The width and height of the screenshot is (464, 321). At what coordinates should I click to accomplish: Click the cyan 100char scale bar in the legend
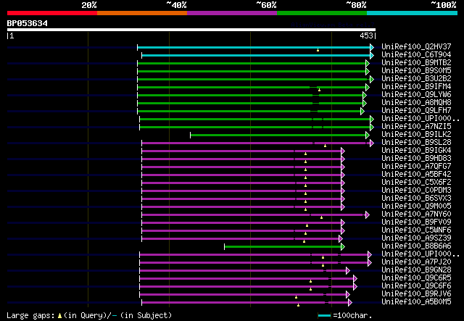[324, 316]
